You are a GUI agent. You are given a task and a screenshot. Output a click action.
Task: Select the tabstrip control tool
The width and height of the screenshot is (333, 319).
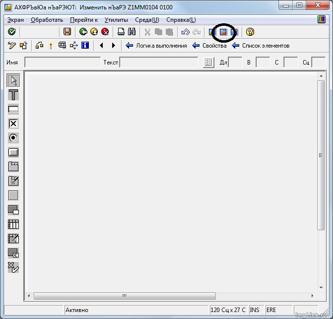(x=13, y=167)
